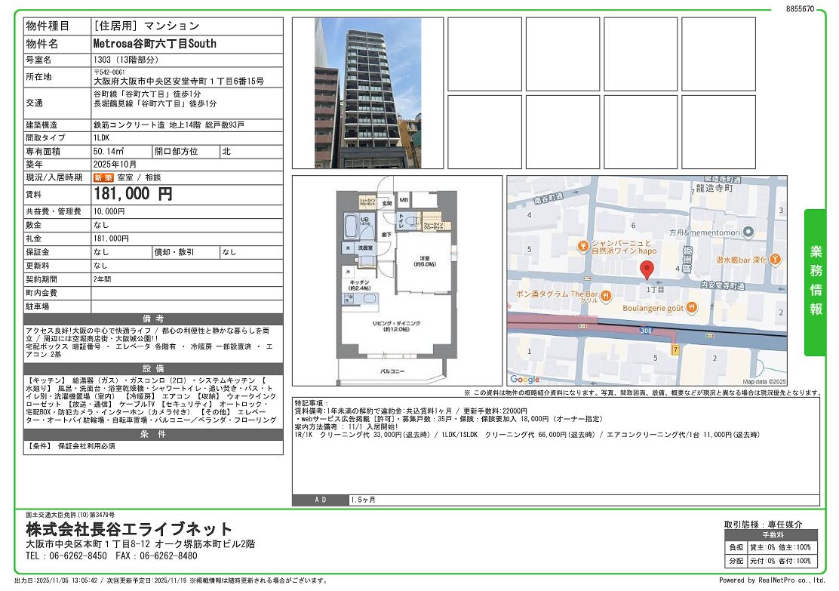
Task: Click the yellow subway exit 7 marker
Action: click(x=675, y=349)
